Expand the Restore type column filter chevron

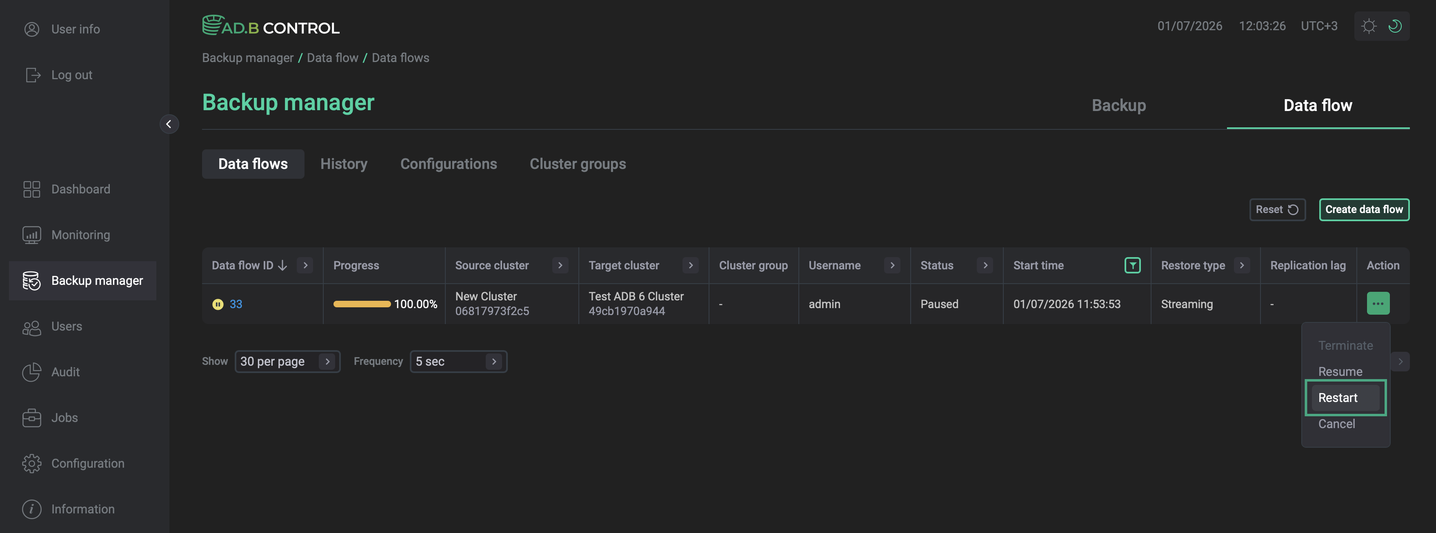pos(1241,265)
